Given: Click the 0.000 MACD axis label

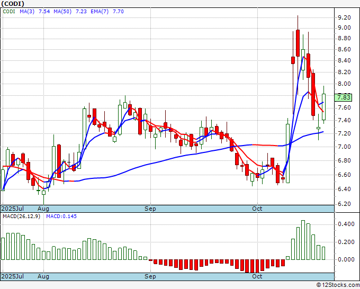Looking at the screenshot, I should pos(346,259).
